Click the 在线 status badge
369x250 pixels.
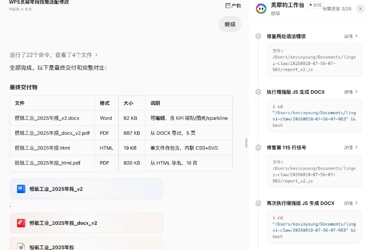(315, 5)
